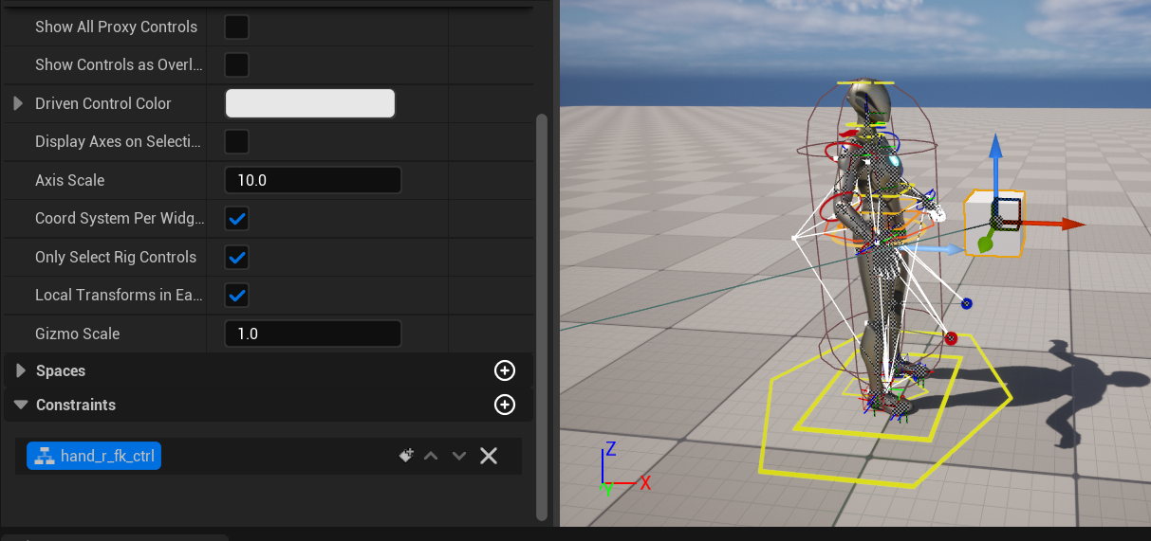This screenshot has height=541, width=1151.
Task: Uncheck Coord System Per Widget option
Action: coord(236,219)
